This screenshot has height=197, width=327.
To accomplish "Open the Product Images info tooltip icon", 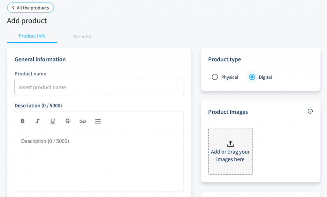I will [310, 111].
